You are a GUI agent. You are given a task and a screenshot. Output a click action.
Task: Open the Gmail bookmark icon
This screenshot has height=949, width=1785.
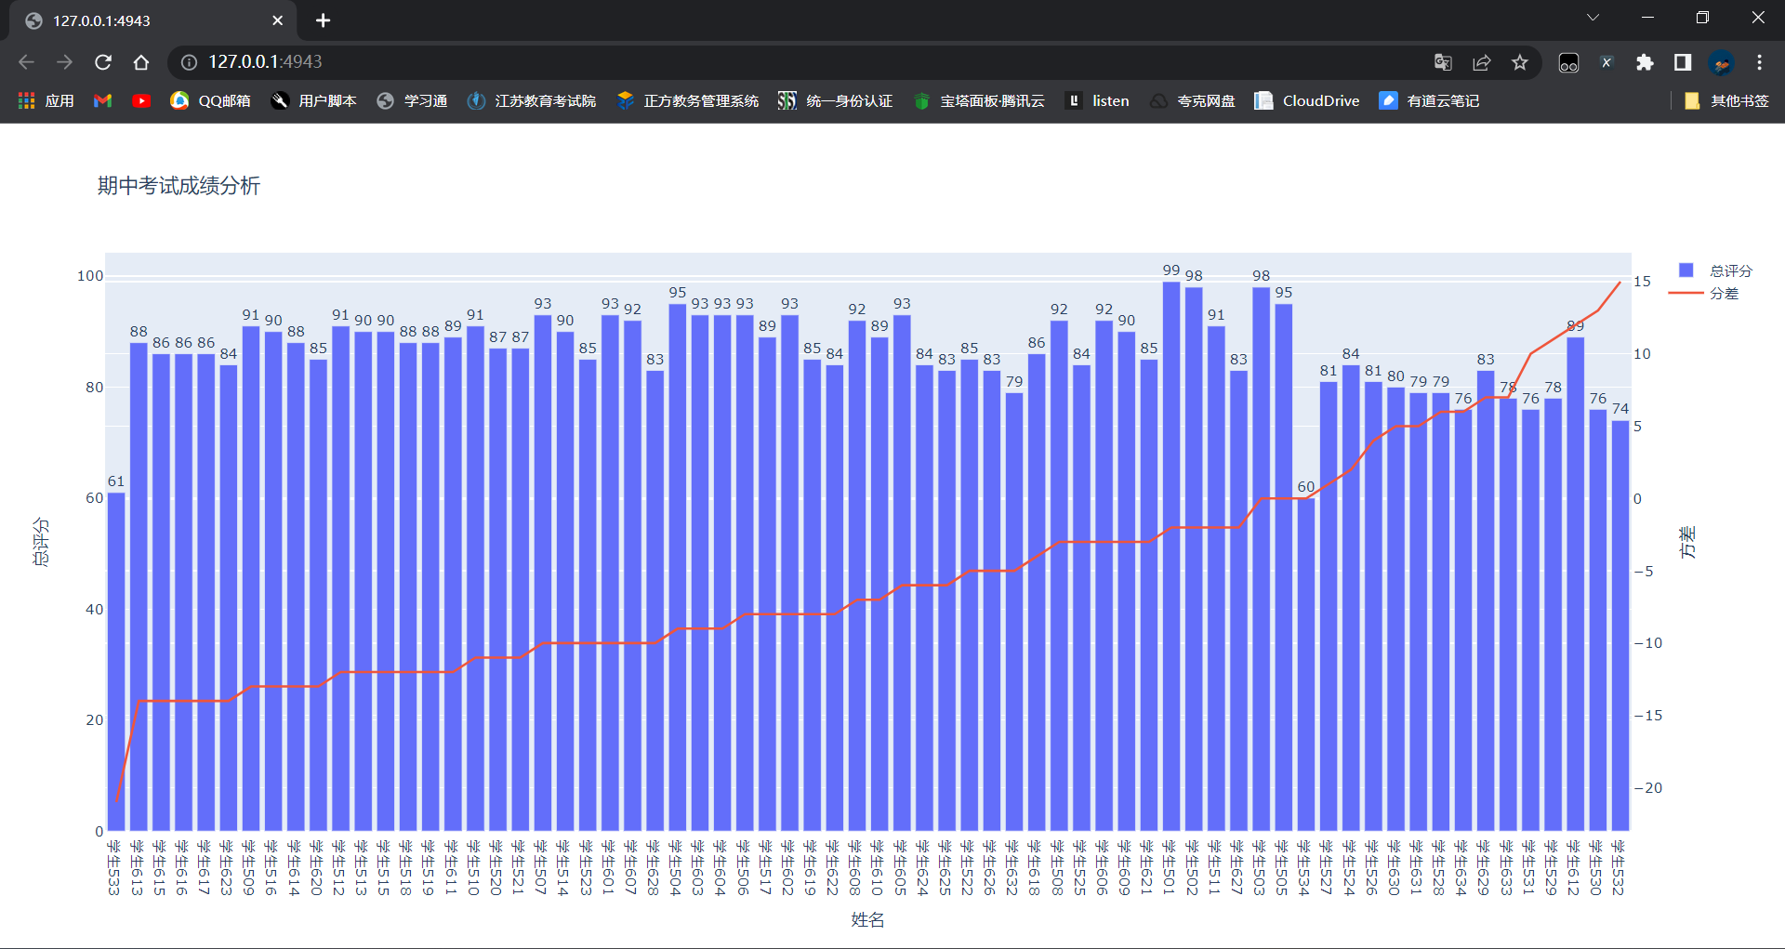coord(103,100)
